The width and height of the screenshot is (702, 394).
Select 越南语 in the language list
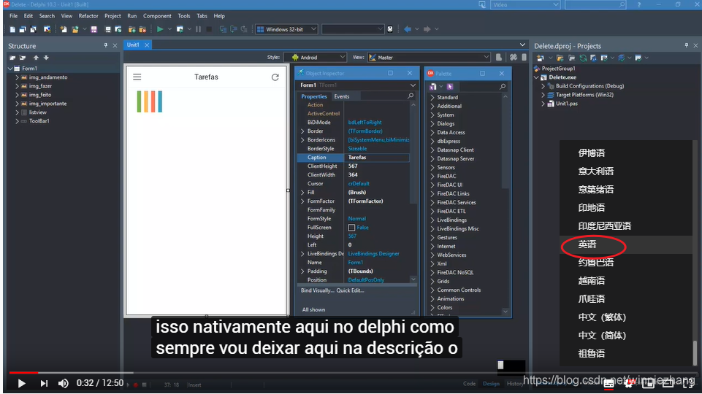(592, 281)
